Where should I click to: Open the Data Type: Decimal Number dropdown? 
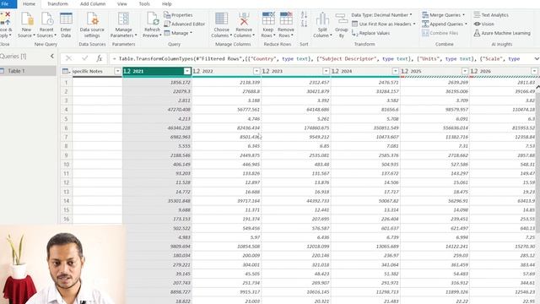point(381,15)
